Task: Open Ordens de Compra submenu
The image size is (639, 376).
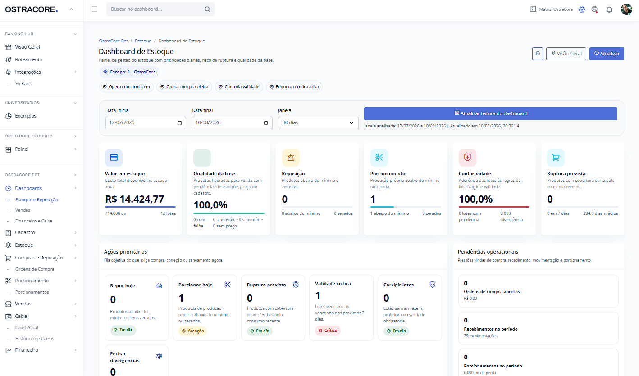Action: coord(35,269)
